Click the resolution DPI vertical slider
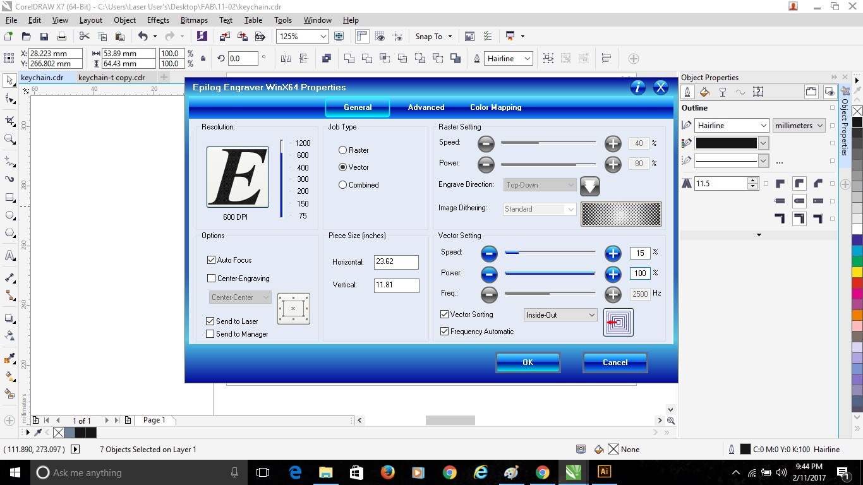The height and width of the screenshot is (485, 863). click(x=282, y=179)
